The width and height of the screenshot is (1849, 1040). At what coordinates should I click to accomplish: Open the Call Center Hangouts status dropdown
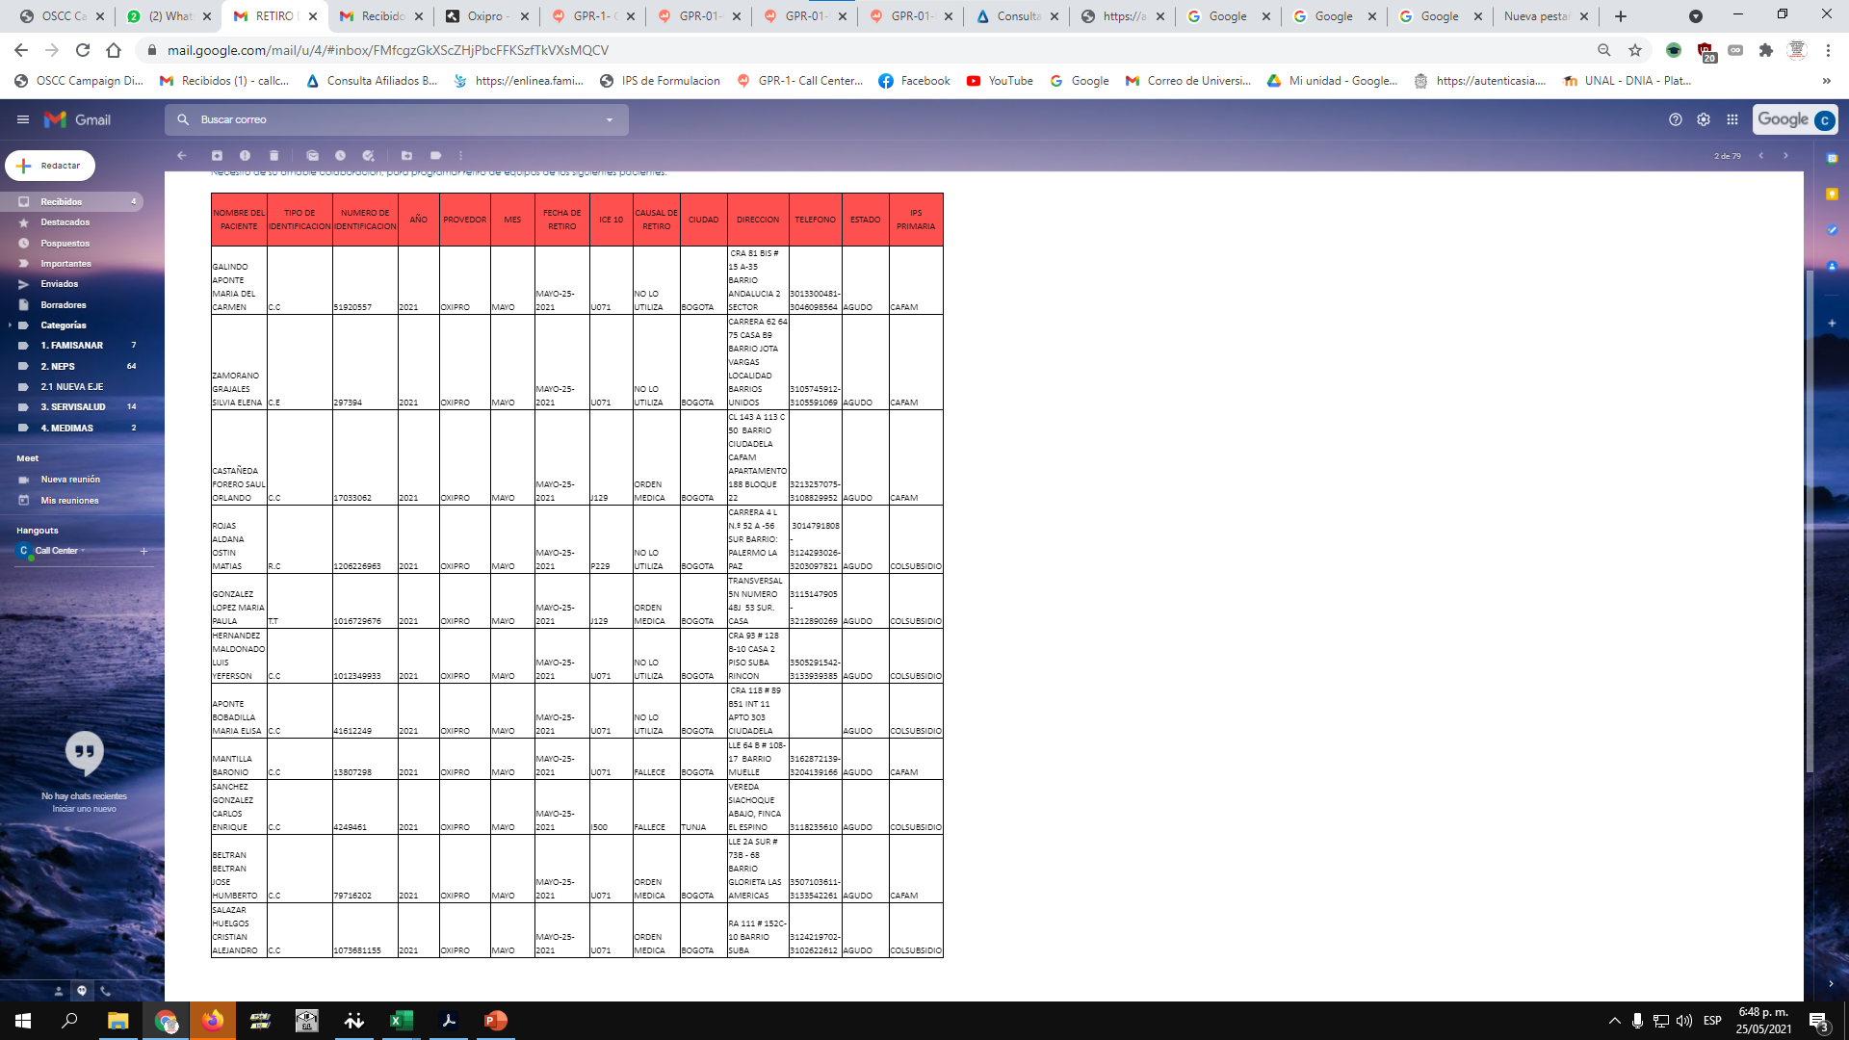[x=83, y=551]
